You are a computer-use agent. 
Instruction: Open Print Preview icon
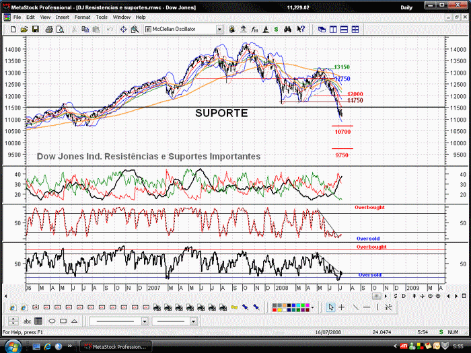pyautogui.click(x=60, y=30)
